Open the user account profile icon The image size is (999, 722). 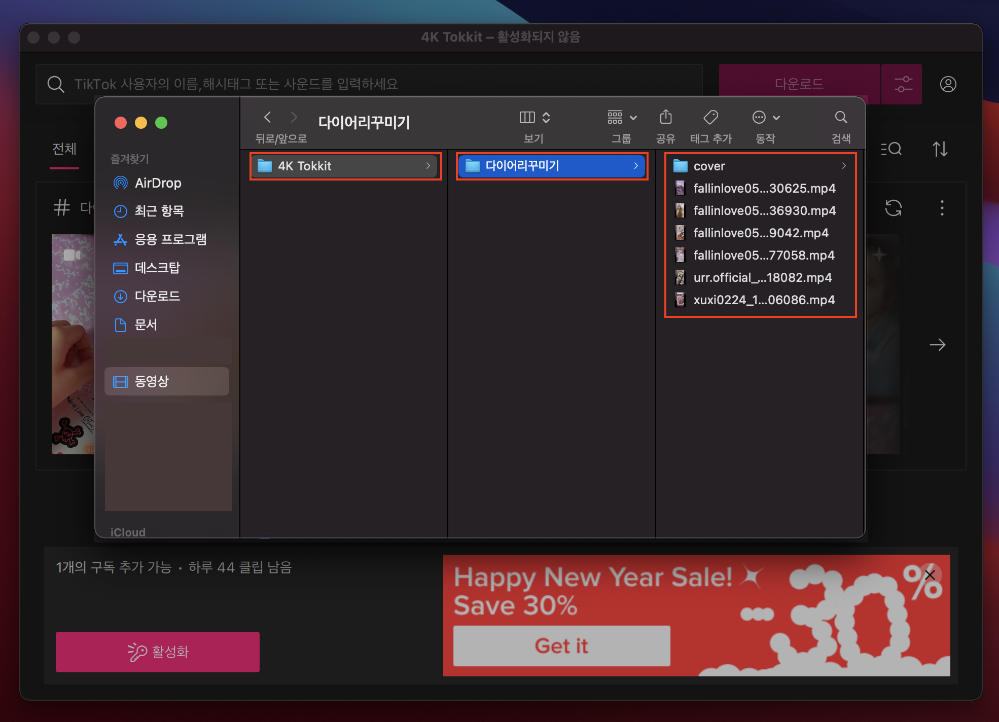[948, 84]
